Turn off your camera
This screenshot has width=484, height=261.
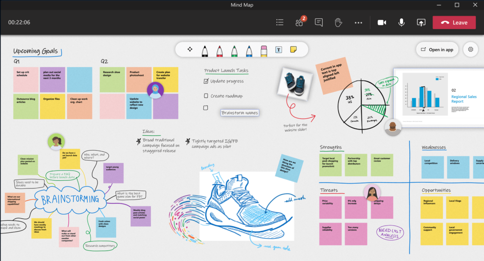coord(382,22)
